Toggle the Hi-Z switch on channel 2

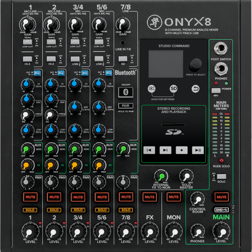[51, 59]
